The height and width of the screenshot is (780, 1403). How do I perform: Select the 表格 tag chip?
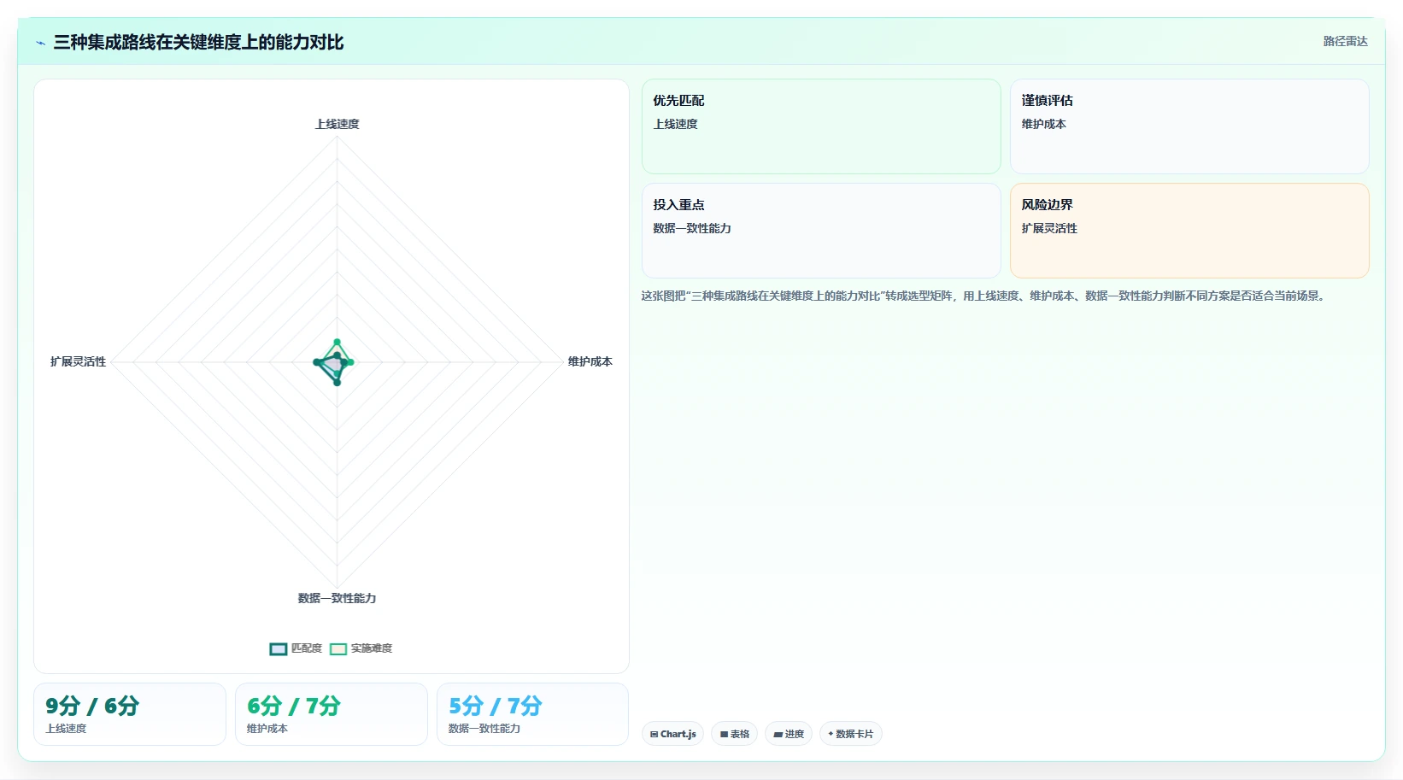(x=734, y=734)
